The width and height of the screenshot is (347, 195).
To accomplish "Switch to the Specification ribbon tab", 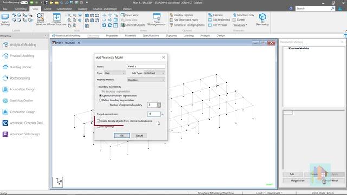I will pos(64,9).
